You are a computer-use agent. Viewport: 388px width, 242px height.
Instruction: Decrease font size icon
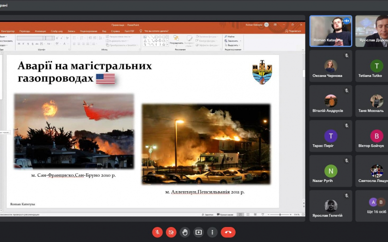click(62, 38)
